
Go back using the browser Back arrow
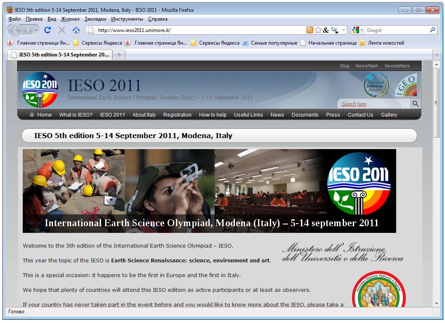pyautogui.click(x=15, y=30)
